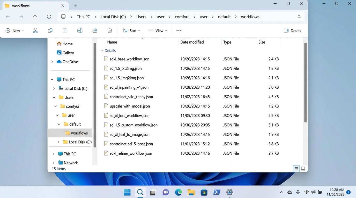Click navigation pane vertical scrollbar
This screenshot has width=356, height=198.
point(94,95)
